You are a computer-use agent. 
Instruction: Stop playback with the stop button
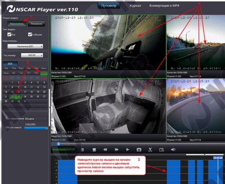[x=94, y=150]
